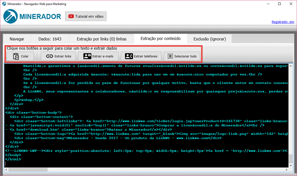The image size is (297, 176).
Task: Click the Extrair links button label
Action: (63, 56)
